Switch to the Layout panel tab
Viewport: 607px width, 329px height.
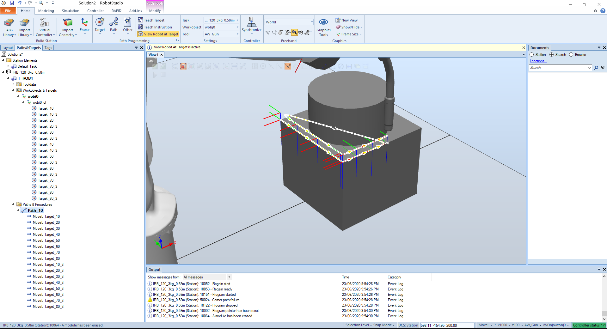coord(8,48)
